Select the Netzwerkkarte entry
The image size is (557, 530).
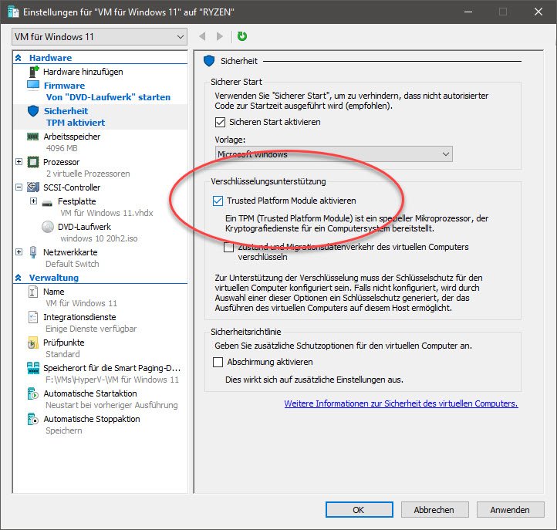pos(70,252)
